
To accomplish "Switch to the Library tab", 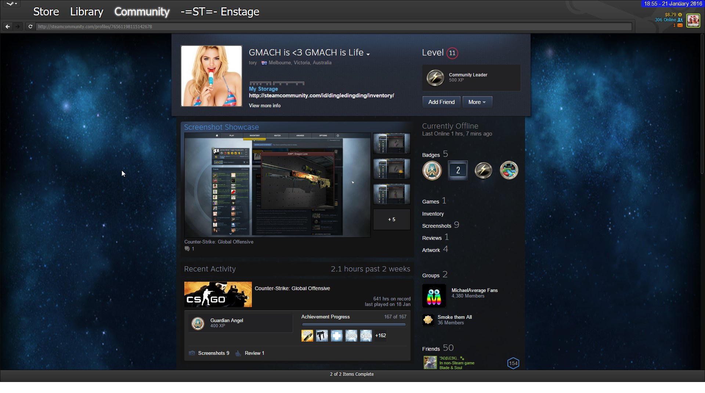I will coord(87,12).
